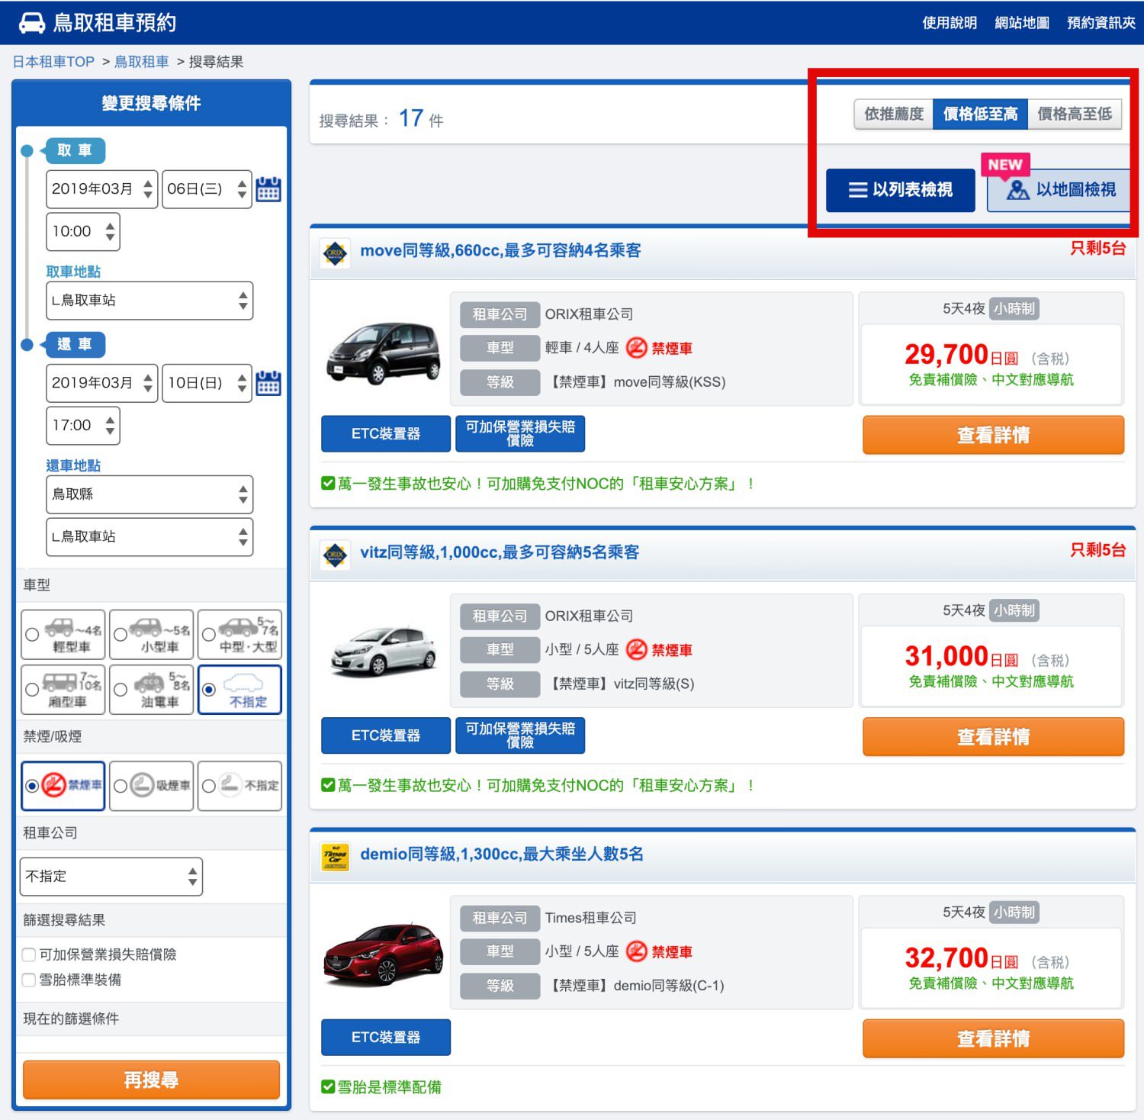Select the 輕型車 car type radio button

point(32,634)
